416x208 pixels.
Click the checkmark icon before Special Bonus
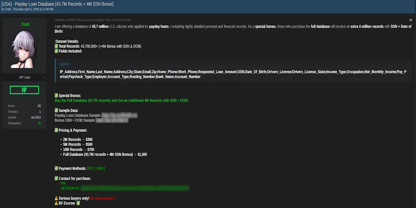coord(57,96)
